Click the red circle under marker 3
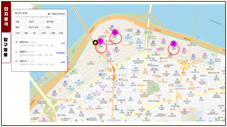The height and width of the screenshot is (127, 227). [x=173, y=49]
